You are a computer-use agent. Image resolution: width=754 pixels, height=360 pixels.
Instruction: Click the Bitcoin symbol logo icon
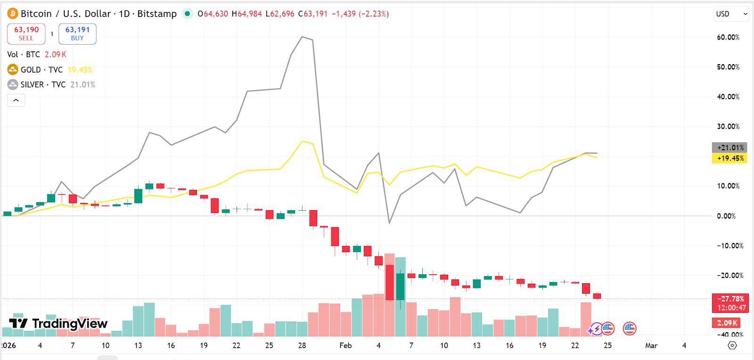[12, 14]
